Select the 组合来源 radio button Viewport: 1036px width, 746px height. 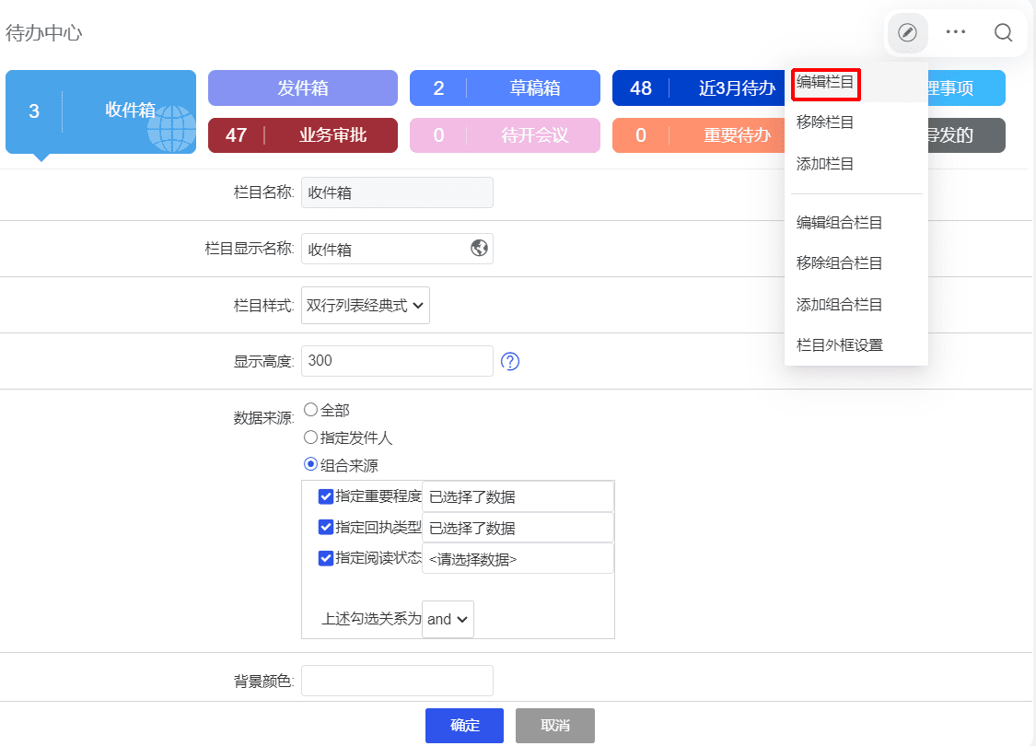[x=310, y=464]
